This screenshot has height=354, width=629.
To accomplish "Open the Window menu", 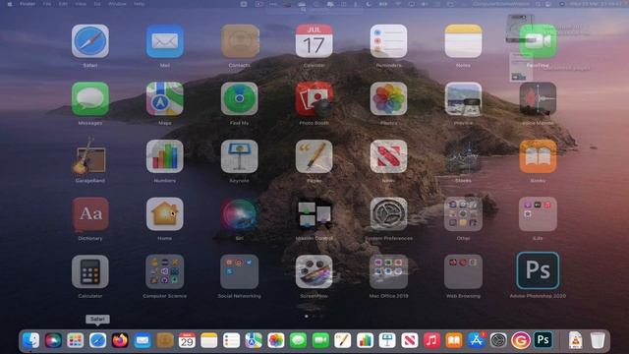I will pos(117,4).
